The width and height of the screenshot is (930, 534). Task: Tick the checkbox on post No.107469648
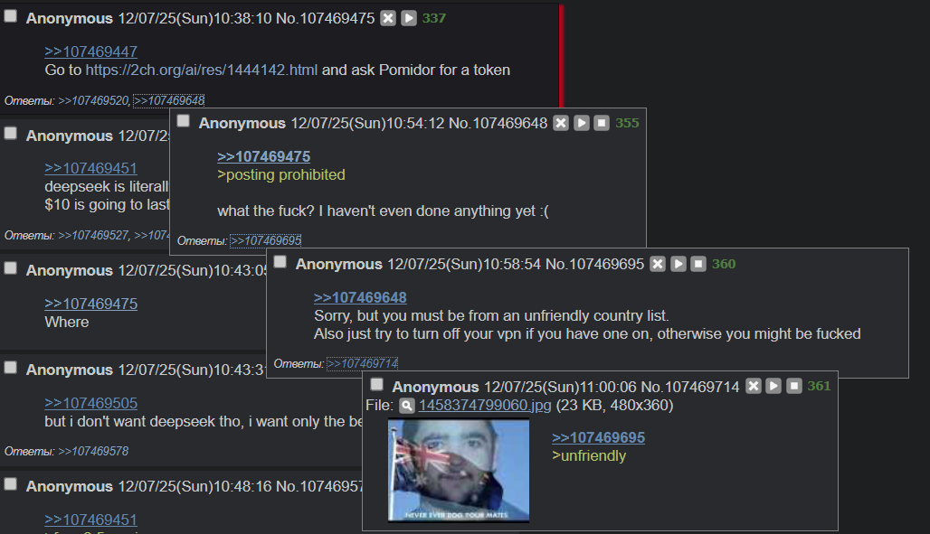pos(184,121)
